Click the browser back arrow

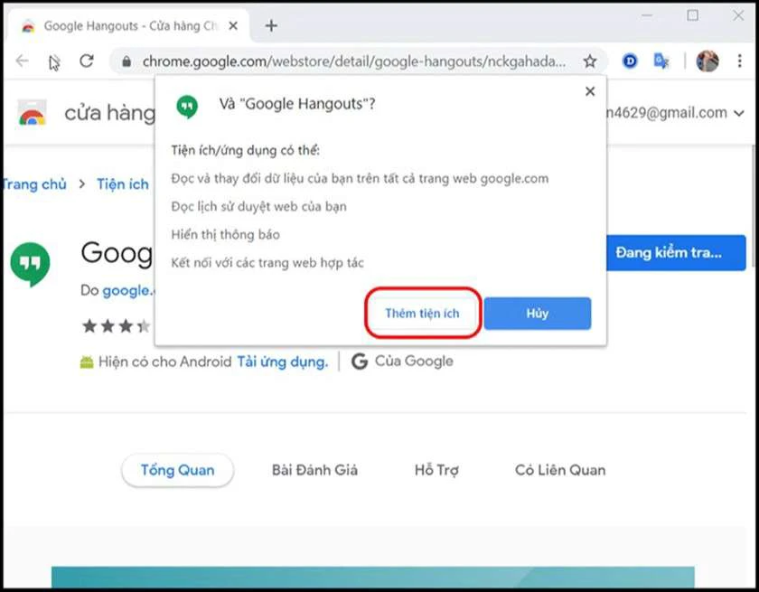[x=23, y=61]
